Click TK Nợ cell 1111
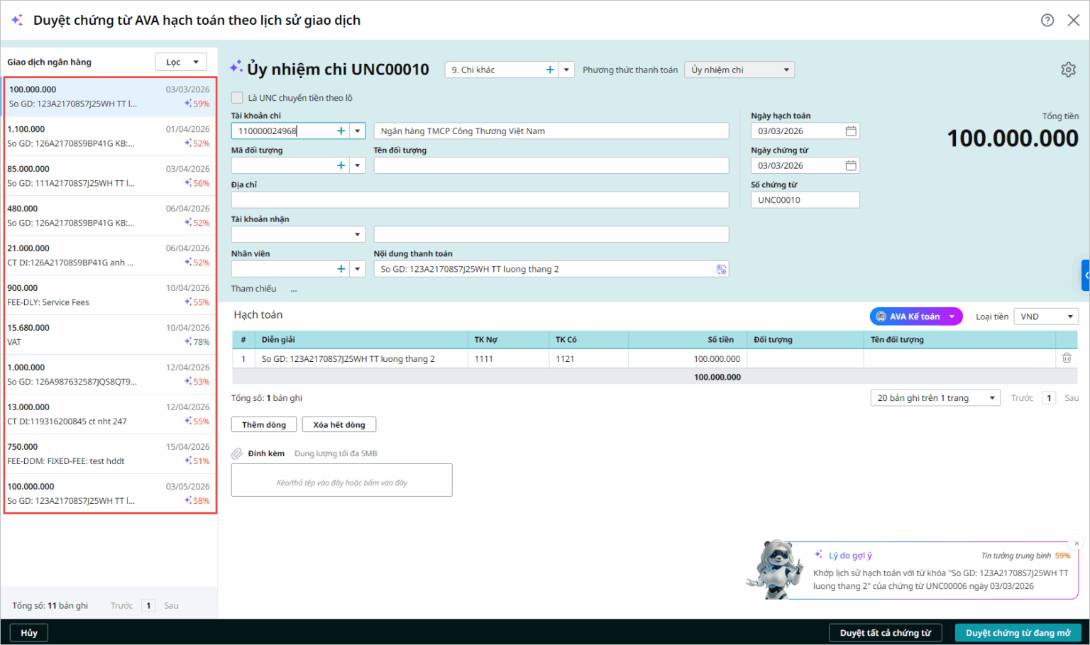The image size is (1090, 645). coord(507,358)
